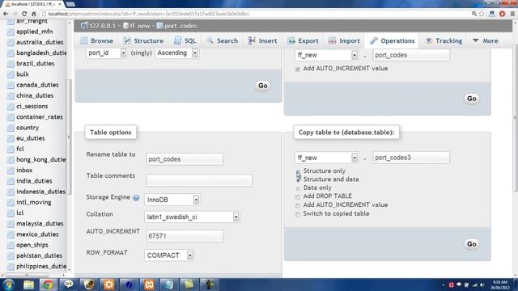Open the applied_mfn table icon
Viewport: 518px width, 291px height.
pyautogui.click(x=11, y=32)
